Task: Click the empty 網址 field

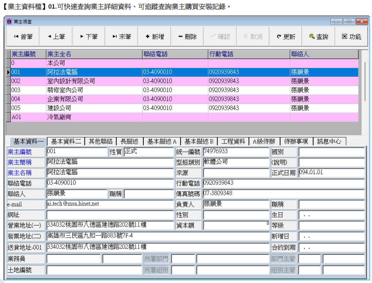Action: pos(110,215)
